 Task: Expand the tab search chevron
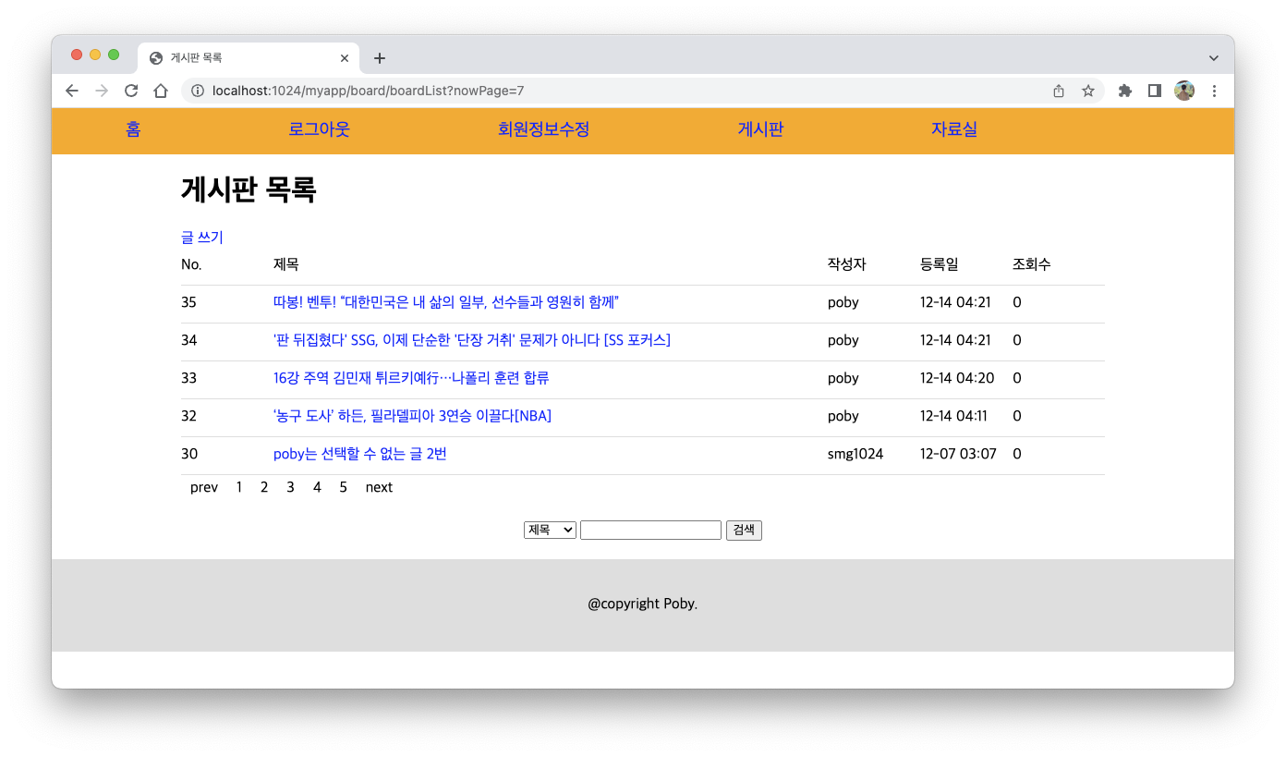[1214, 58]
